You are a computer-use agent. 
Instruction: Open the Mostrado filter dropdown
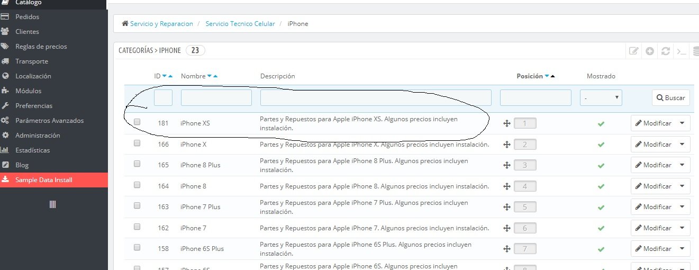(x=601, y=97)
